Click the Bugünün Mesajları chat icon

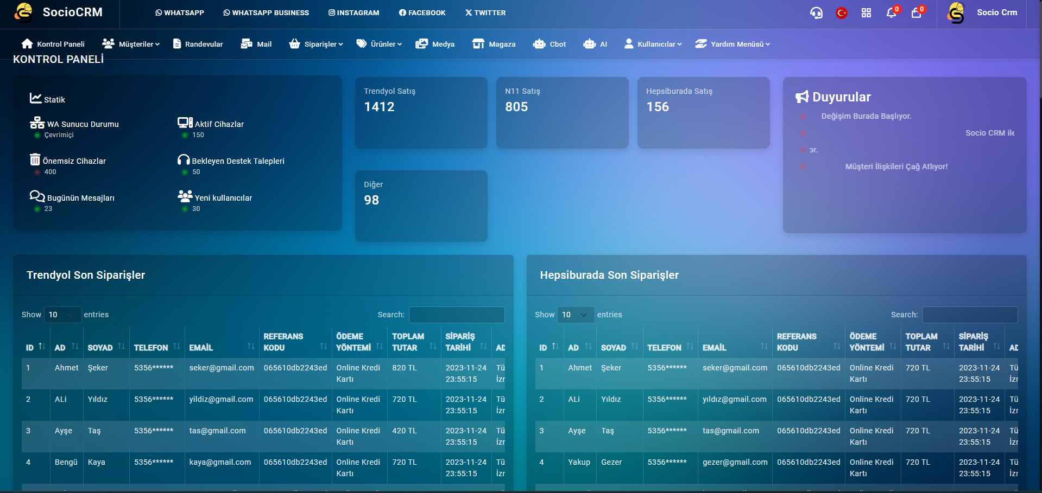[x=37, y=196]
